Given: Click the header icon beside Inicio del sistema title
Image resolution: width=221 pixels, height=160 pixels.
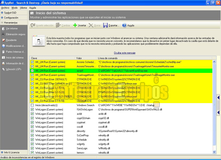Looking at the screenshot, I should pos(32,13).
